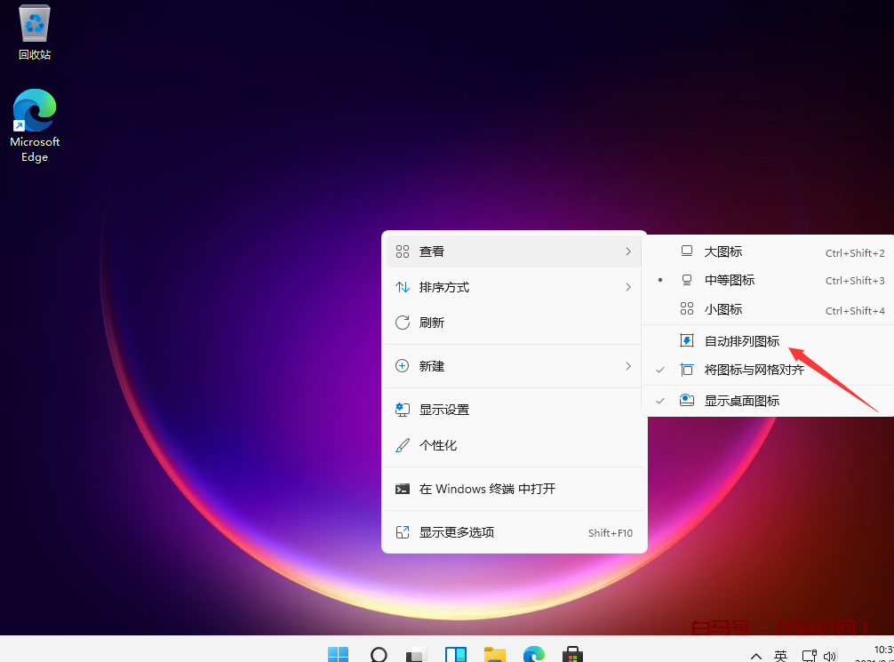Click the speaker icon in the system tray
894x662 pixels.
[x=831, y=655]
